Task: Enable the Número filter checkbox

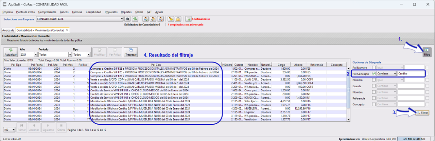Action: 374,80
